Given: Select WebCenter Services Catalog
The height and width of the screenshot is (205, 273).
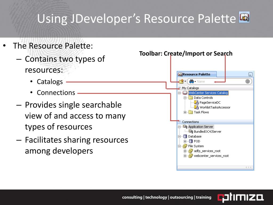Looking at the screenshot, I should point(208,93).
